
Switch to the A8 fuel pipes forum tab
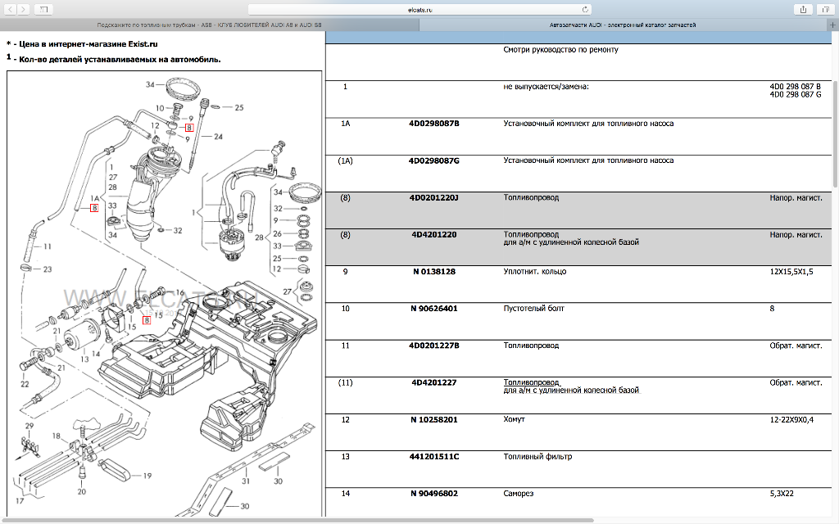(210, 25)
